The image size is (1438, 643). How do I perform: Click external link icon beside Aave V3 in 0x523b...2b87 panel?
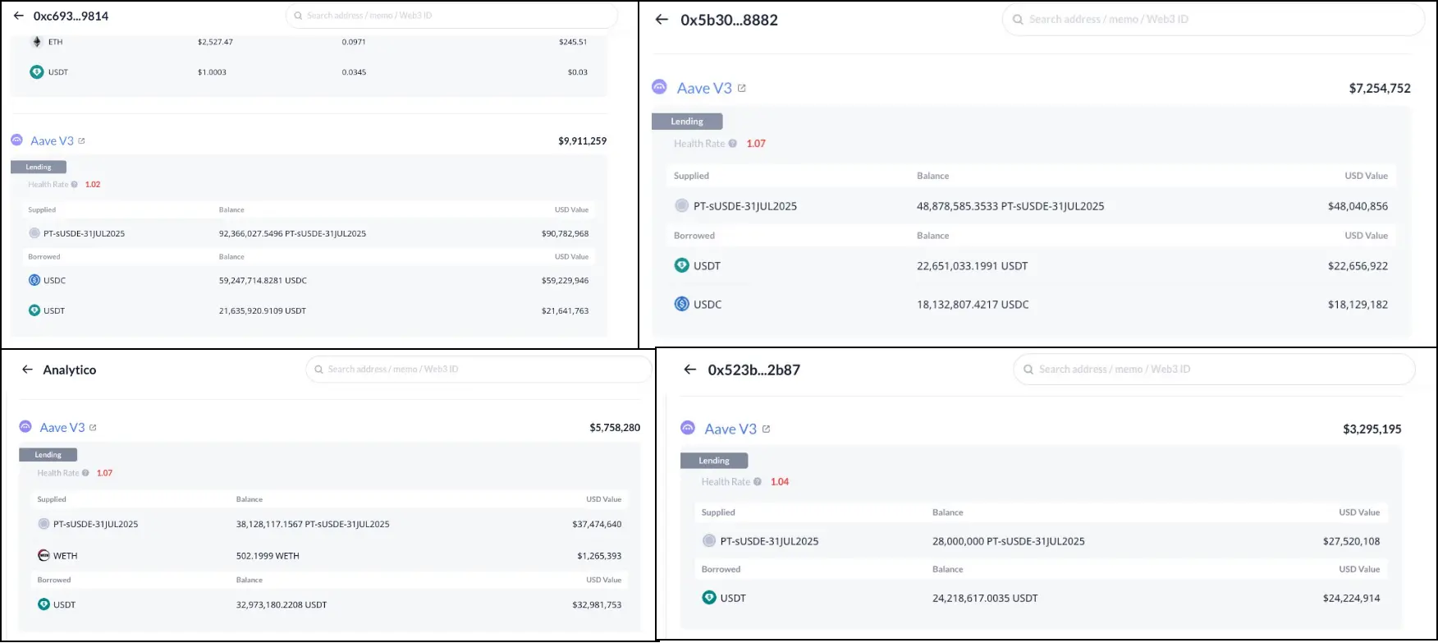[766, 429]
